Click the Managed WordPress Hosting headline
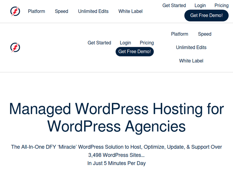Image resolution: width=233 pixels, height=175 pixels. pyautogui.click(x=116, y=117)
